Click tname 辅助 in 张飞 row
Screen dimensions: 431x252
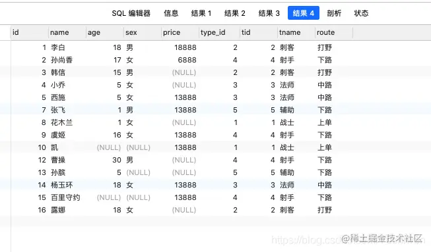point(287,110)
